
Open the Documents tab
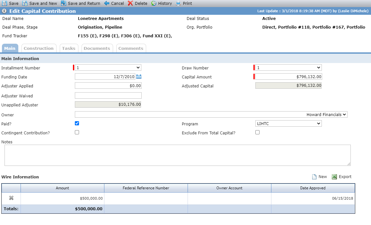click(x=97, y=48)
